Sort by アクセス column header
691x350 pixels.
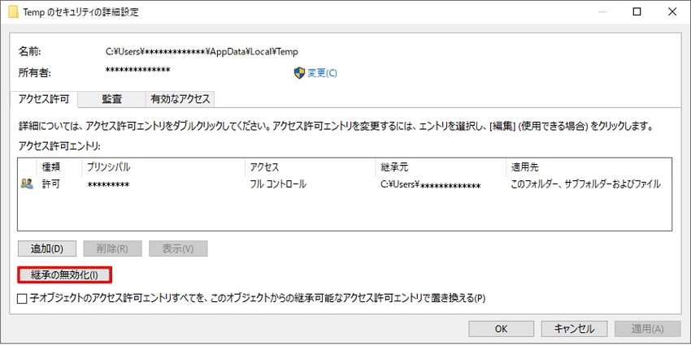click(311, 167)
